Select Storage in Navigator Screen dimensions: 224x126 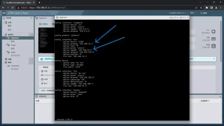point(10,59)
